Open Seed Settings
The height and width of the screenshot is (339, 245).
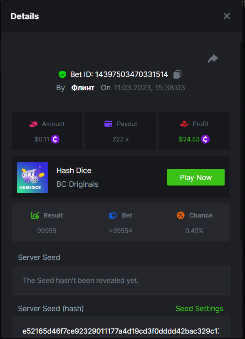pos(199,309)
